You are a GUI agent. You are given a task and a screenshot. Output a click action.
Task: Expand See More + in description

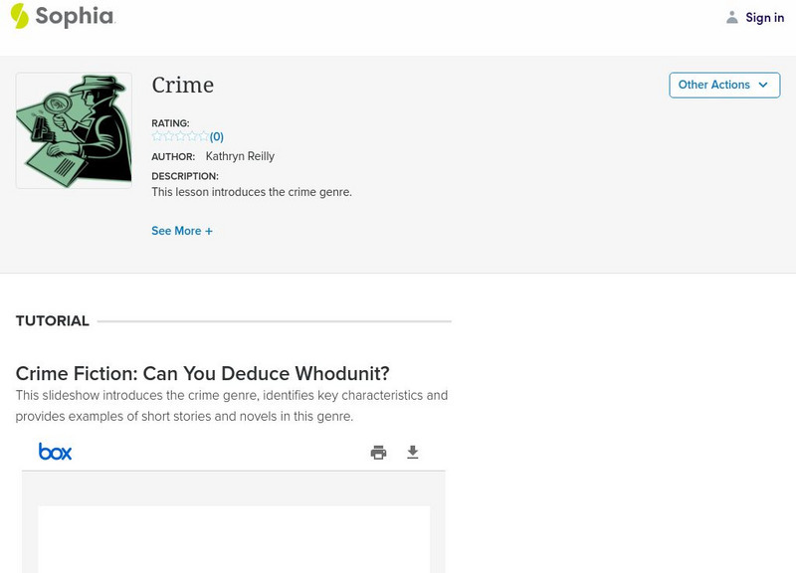pos(182,231)
